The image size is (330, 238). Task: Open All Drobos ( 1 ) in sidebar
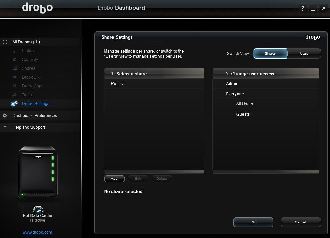(40, 42)
